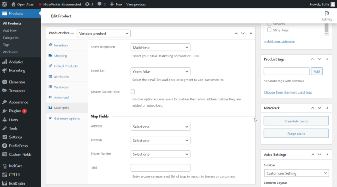The width and height of the screenshot is (337, 187).
Task: Click the plus New icon
Action: click(x=112, y=4)
